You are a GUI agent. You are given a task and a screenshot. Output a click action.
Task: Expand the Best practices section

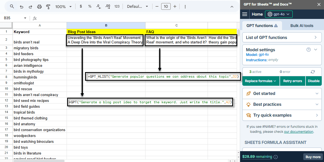(282, 104)
